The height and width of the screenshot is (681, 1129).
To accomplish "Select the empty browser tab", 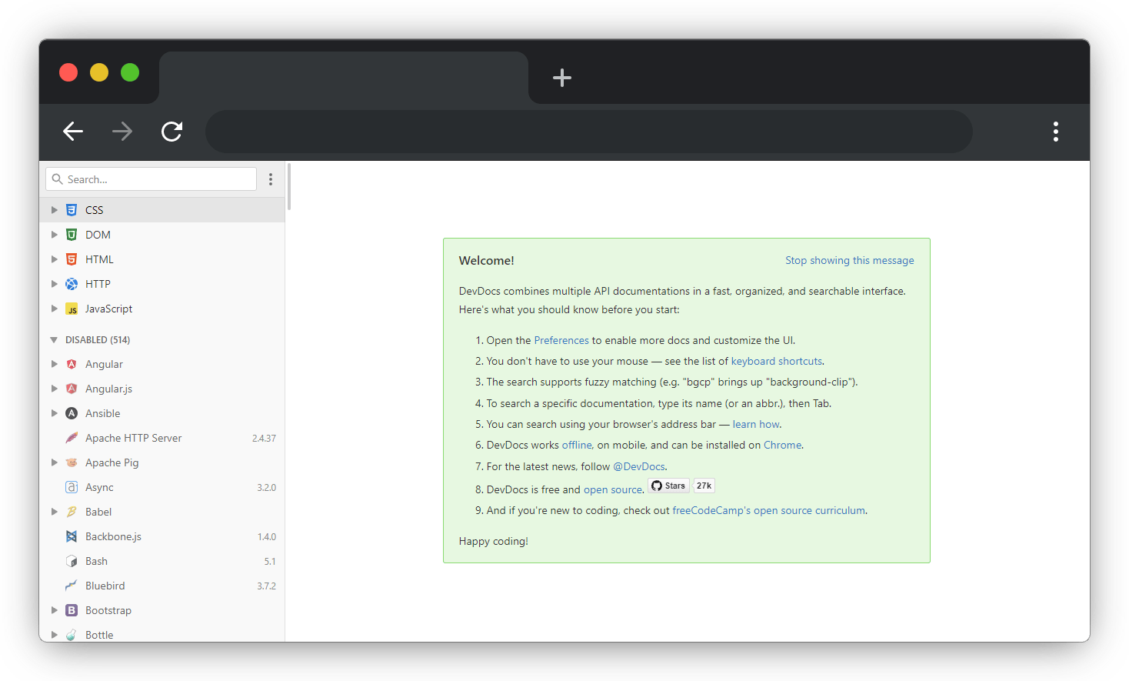I will pos(344,78).
